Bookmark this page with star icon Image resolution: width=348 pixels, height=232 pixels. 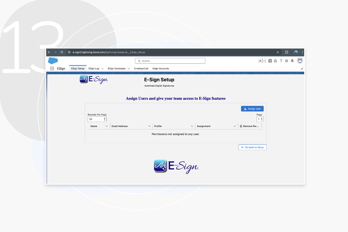pos(278,52)
